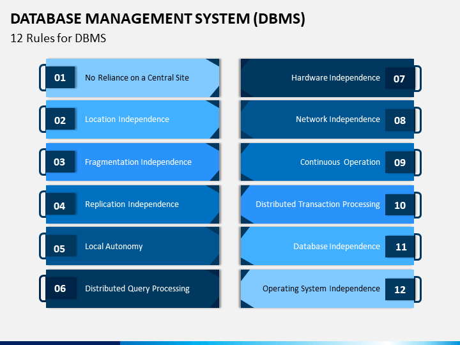This screenshot has width=460, height=345.
Task: Select the text "Distributed Transaction Processing"
Action: (318, 204)
